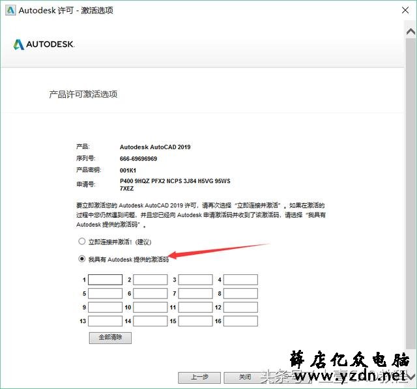Click activation code field 6
Image resolution: width=417 pixels, height=389 pixels.
coord(151,294)
